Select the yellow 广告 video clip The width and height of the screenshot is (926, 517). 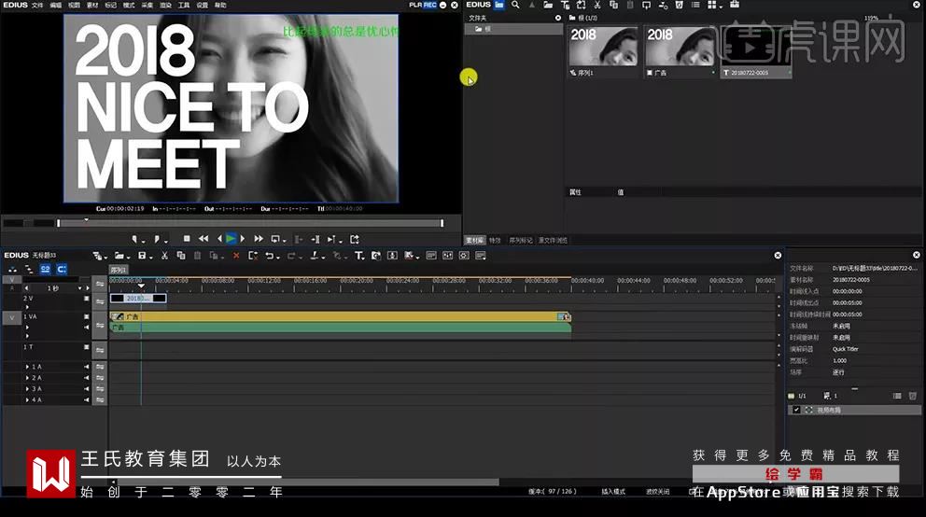pyautogui.click(x=340, y=317)
